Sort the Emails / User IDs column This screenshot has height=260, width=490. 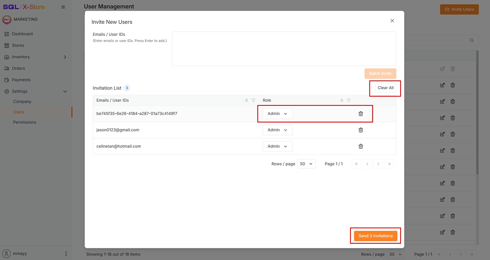(246, 100)
